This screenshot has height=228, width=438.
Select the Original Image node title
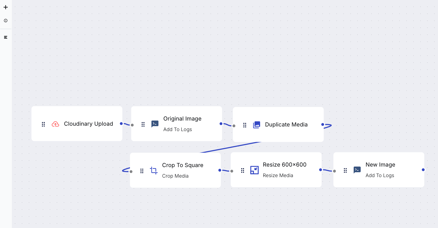coord(182,118)
